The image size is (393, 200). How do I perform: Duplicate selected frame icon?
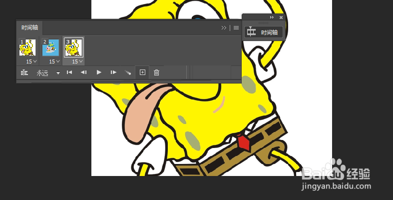click(x=142, y=72)
